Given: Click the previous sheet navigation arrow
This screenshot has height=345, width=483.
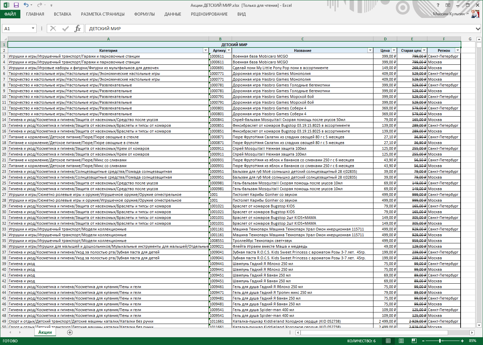Looking at the screenshot, I should pos(10,332).
